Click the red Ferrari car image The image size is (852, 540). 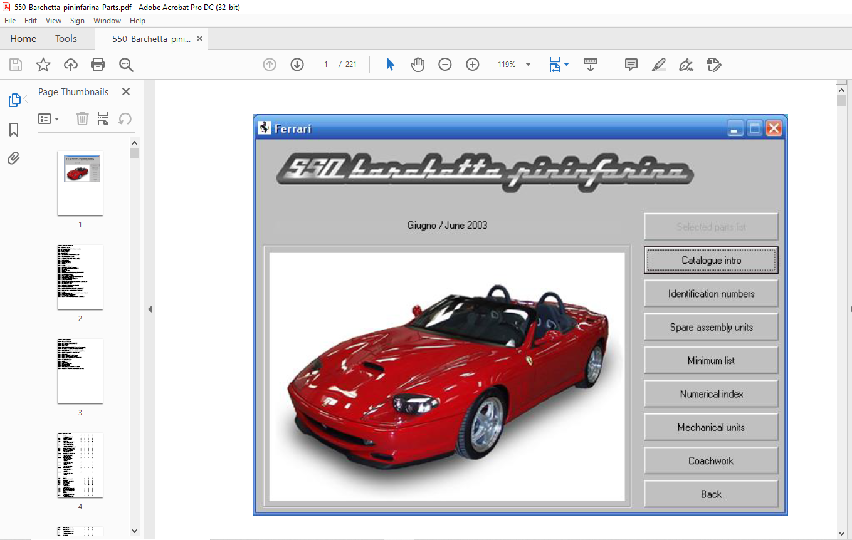[447, 376]
